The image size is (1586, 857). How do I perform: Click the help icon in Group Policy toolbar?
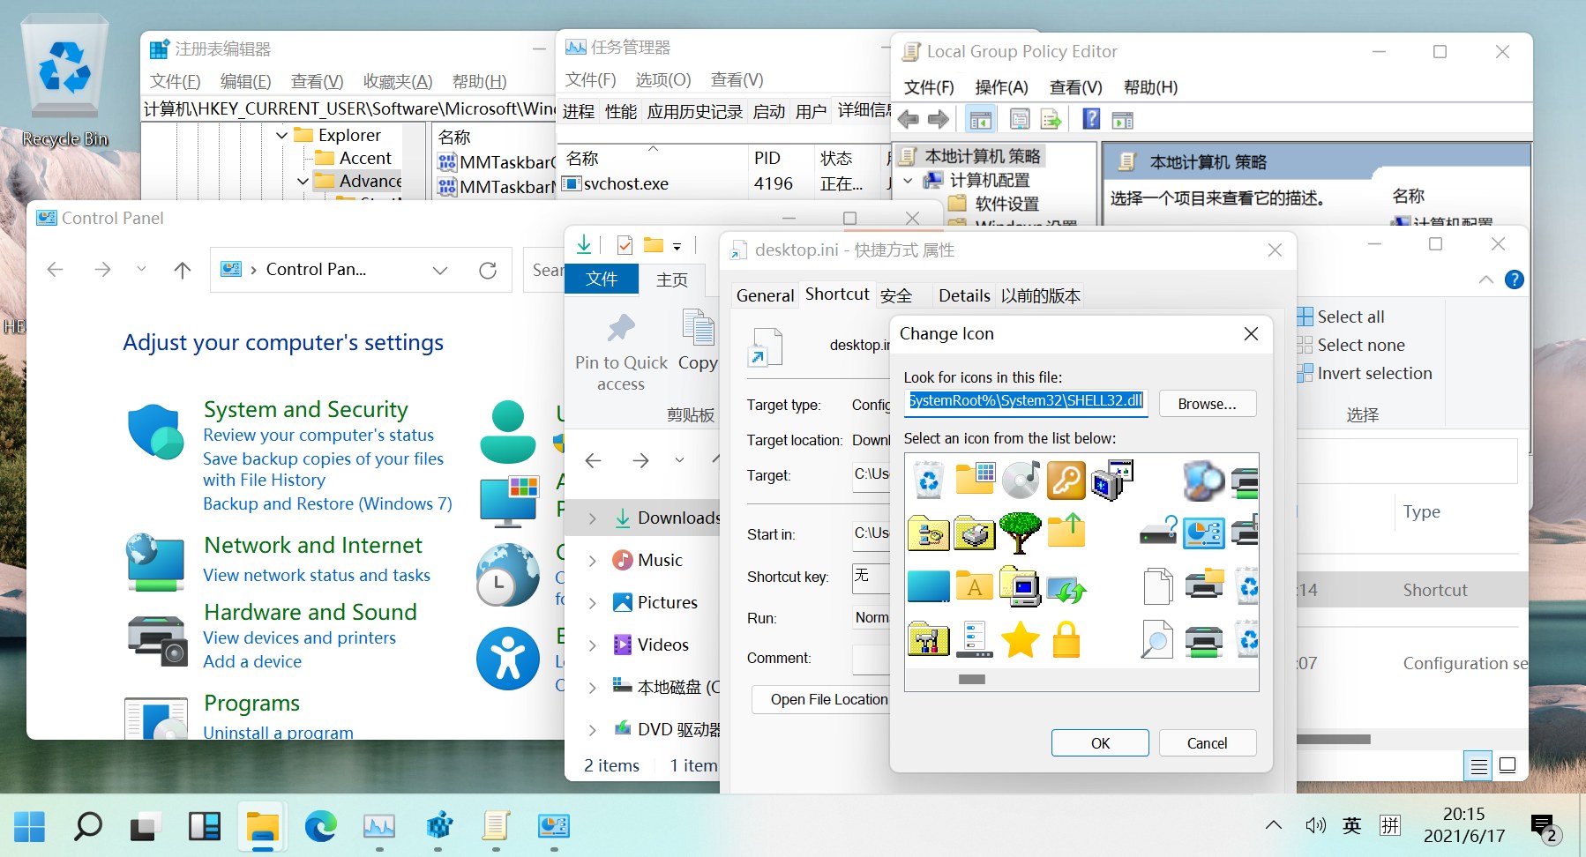(x=1091, y=119)
